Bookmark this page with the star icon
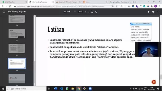 tap(117, 6)
